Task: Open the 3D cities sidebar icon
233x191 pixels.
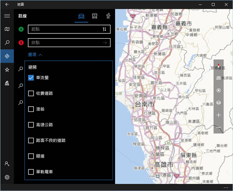Action: pos(7,83)
